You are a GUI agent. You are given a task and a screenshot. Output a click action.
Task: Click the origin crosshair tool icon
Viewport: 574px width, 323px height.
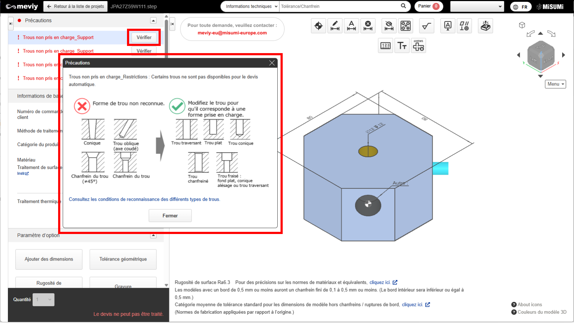pyautogui.click(x=318, y=26)
